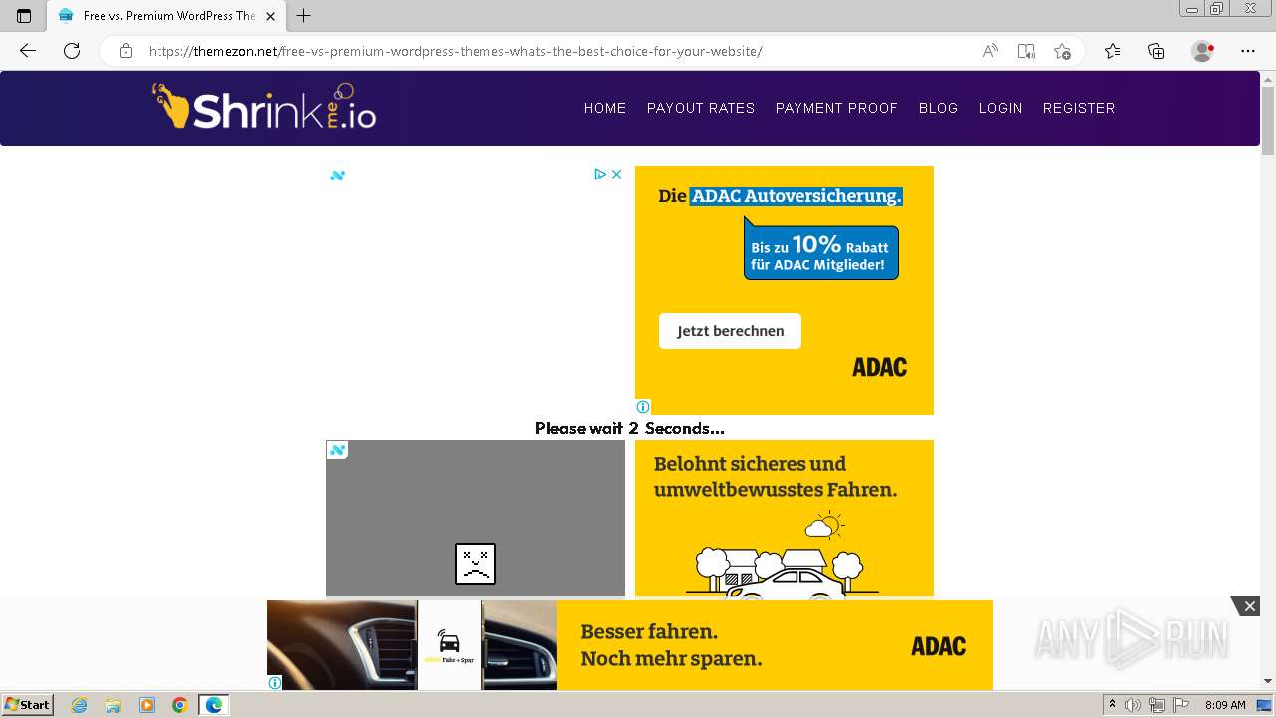Click the Jetzt berechnen button
This screenshot has width=1276, height=718.
pyautogui.click(x=730, y=331)
